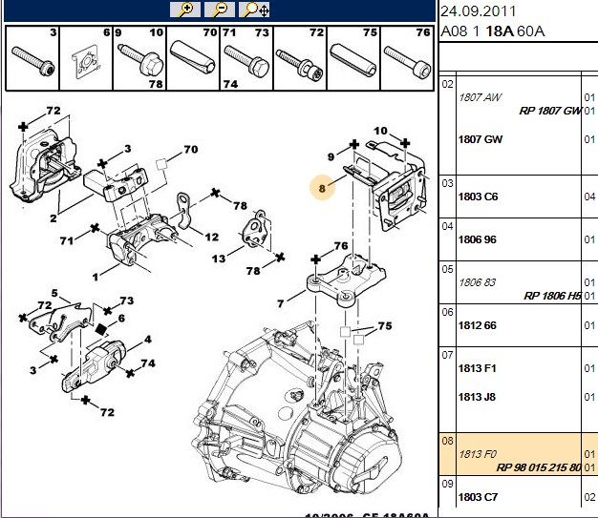The image size is (598, 518).
Task: Click quantity 04 beside 1803 C6
Action: pyautogui.click(x=589, y=197)
